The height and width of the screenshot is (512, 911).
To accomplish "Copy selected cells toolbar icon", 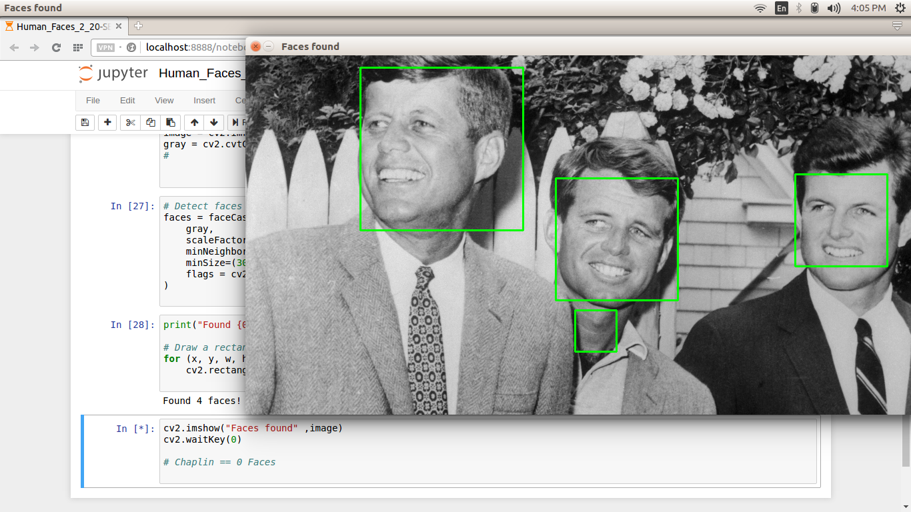I will pos(150,123).
